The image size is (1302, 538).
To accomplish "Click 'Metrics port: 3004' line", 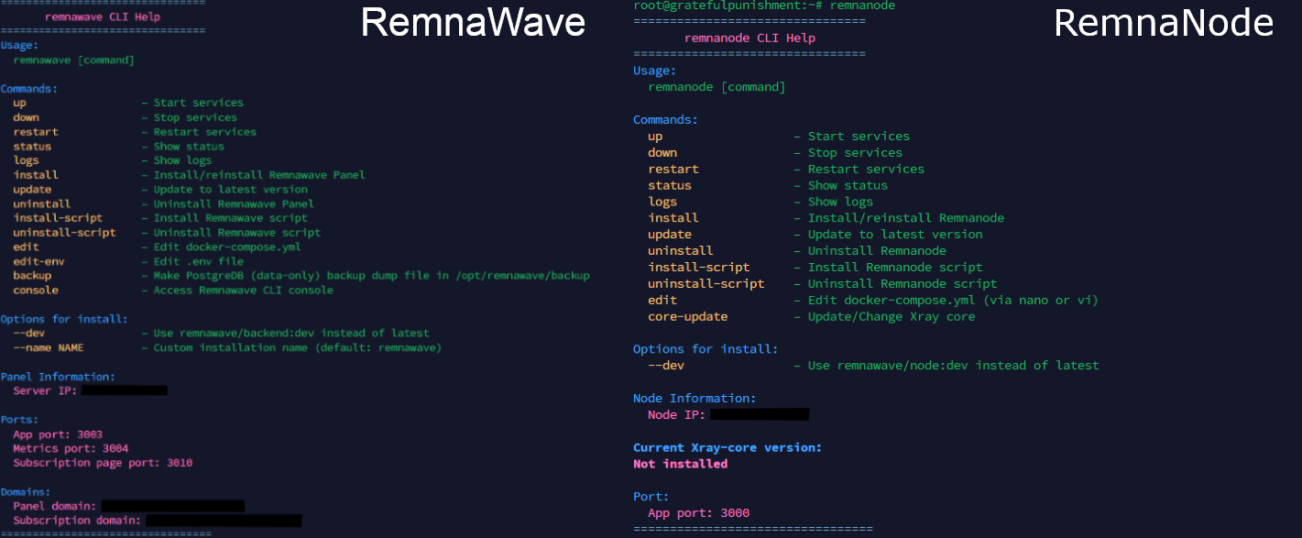I will click(71, 449).
